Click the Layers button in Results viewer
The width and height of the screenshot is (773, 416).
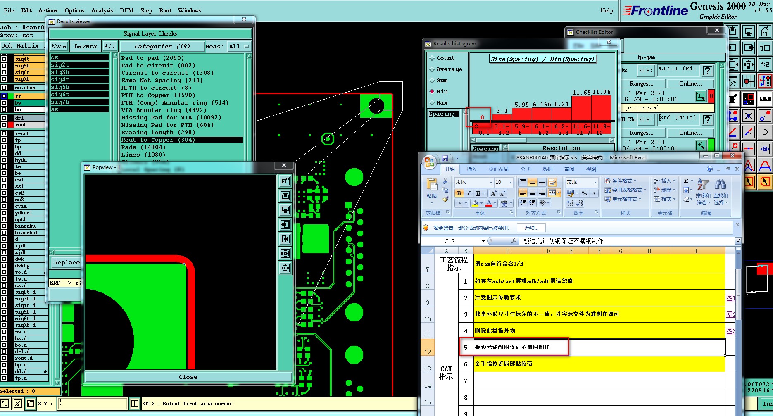86,46
